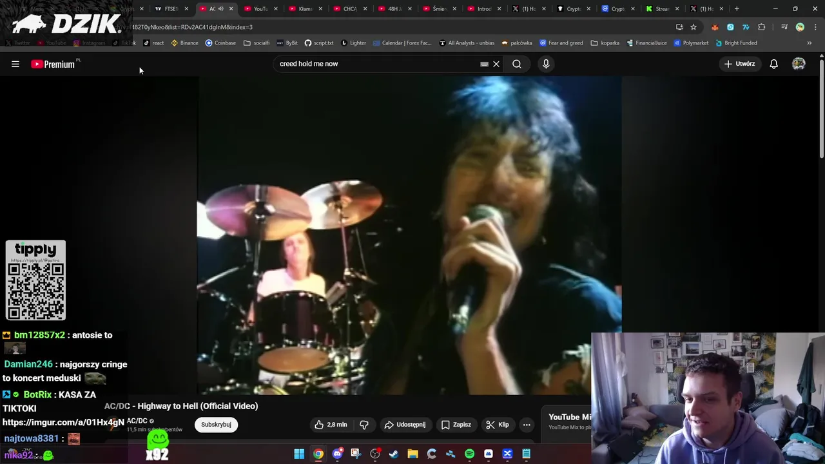Screen dimensions: 825x464
Task: Subscribe to AC/DC with Subskrybuj
Action: pyautogui.click(x=216, y=425)
